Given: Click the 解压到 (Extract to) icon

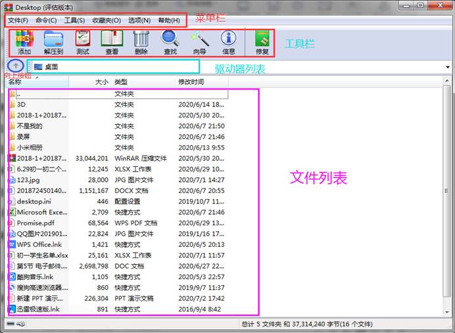Looking at the screenshot, I should point(53,41).
